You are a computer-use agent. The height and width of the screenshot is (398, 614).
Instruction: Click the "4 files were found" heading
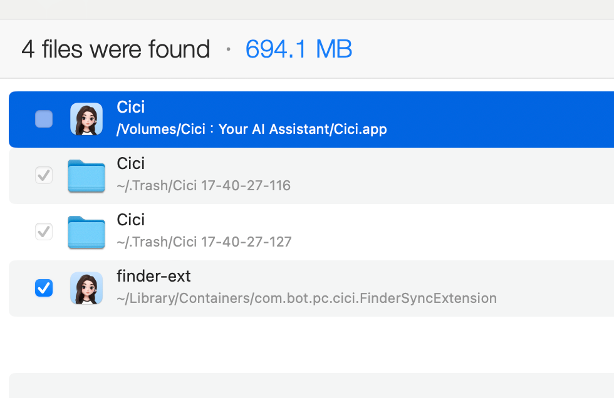pos(116,49)
